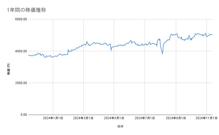Click the chart title 1年間の株価推移
The height and width of the screenshot is (135, 219).
pyautogui.click(x=27, y=10)
